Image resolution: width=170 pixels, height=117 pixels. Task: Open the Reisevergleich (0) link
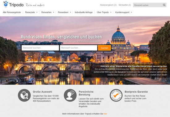(108, 5)
